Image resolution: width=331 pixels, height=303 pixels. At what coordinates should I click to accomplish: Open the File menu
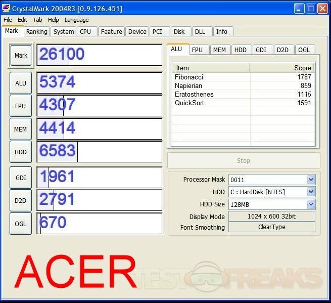click(8, 20)
